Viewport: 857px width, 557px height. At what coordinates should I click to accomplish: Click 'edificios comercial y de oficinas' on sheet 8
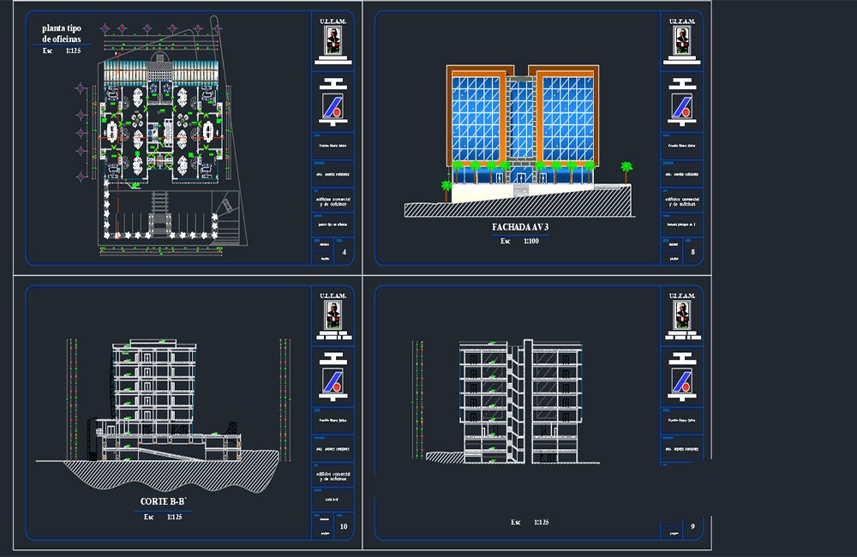[x=682, y=201]
